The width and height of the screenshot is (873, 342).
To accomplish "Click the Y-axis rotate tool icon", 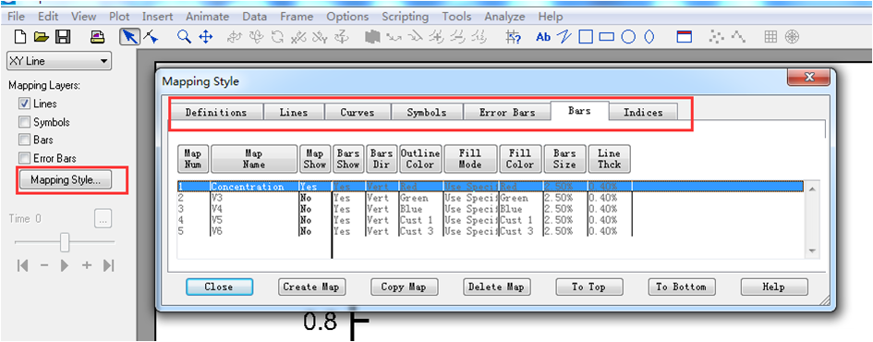I will pos(321,37).
